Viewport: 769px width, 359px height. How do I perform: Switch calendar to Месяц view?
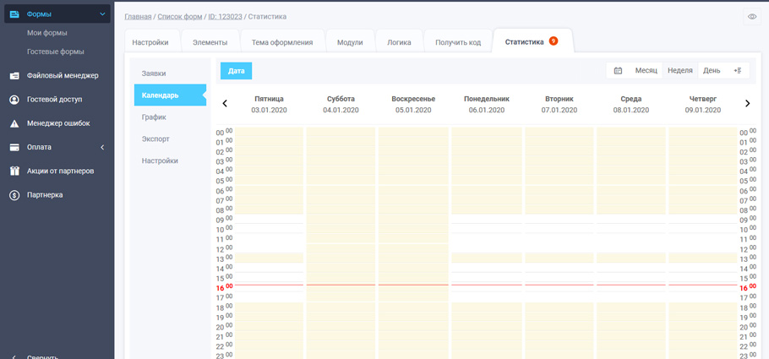click(646, 71)
